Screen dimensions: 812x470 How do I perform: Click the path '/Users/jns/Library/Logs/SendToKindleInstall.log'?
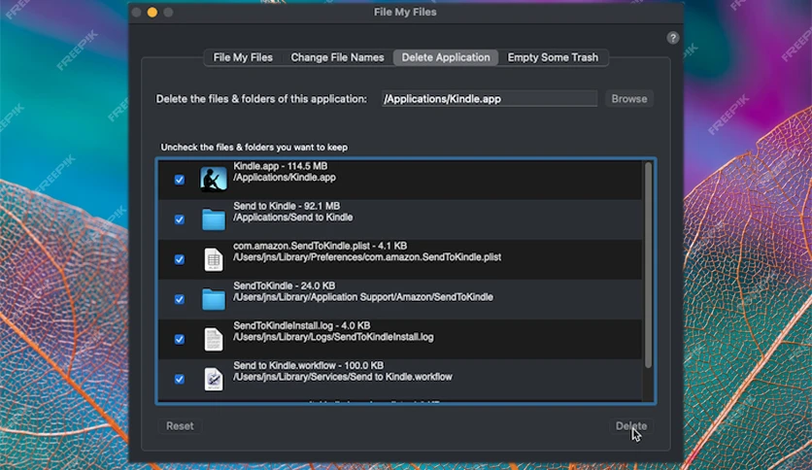pos(333,337)
